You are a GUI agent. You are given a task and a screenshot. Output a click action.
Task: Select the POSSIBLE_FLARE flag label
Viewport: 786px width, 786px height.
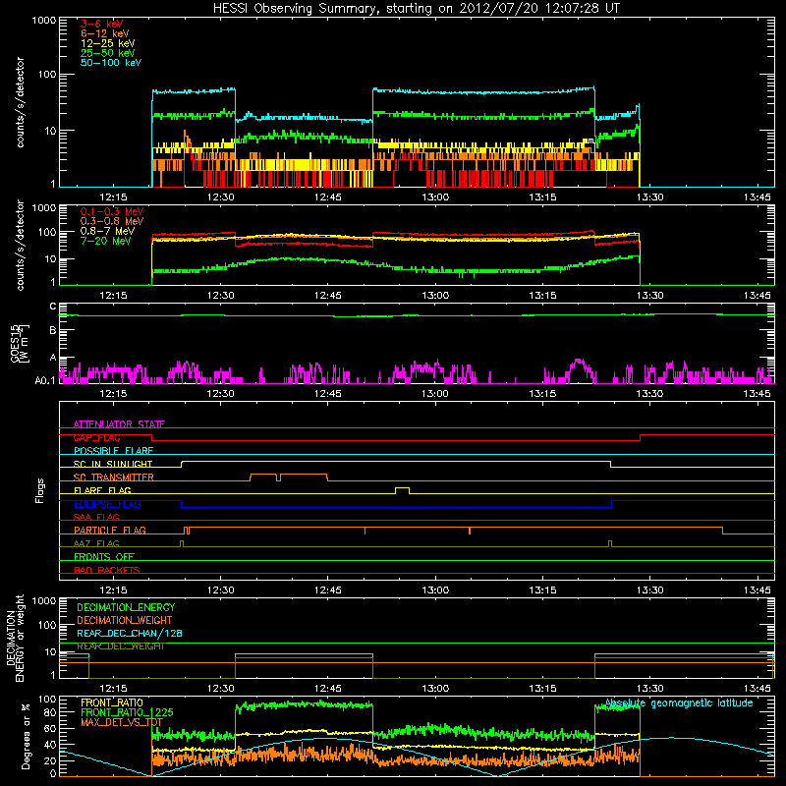coord(113,451)
